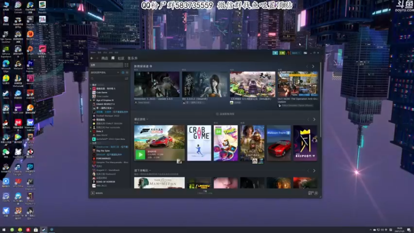Collapse the 九月 games group
Viewport: 414px width, 233px height.
91,143
